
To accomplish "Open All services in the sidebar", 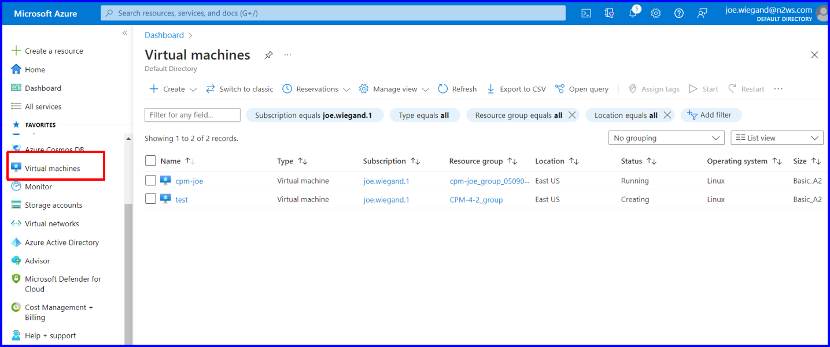I will [x=36, y=106].
